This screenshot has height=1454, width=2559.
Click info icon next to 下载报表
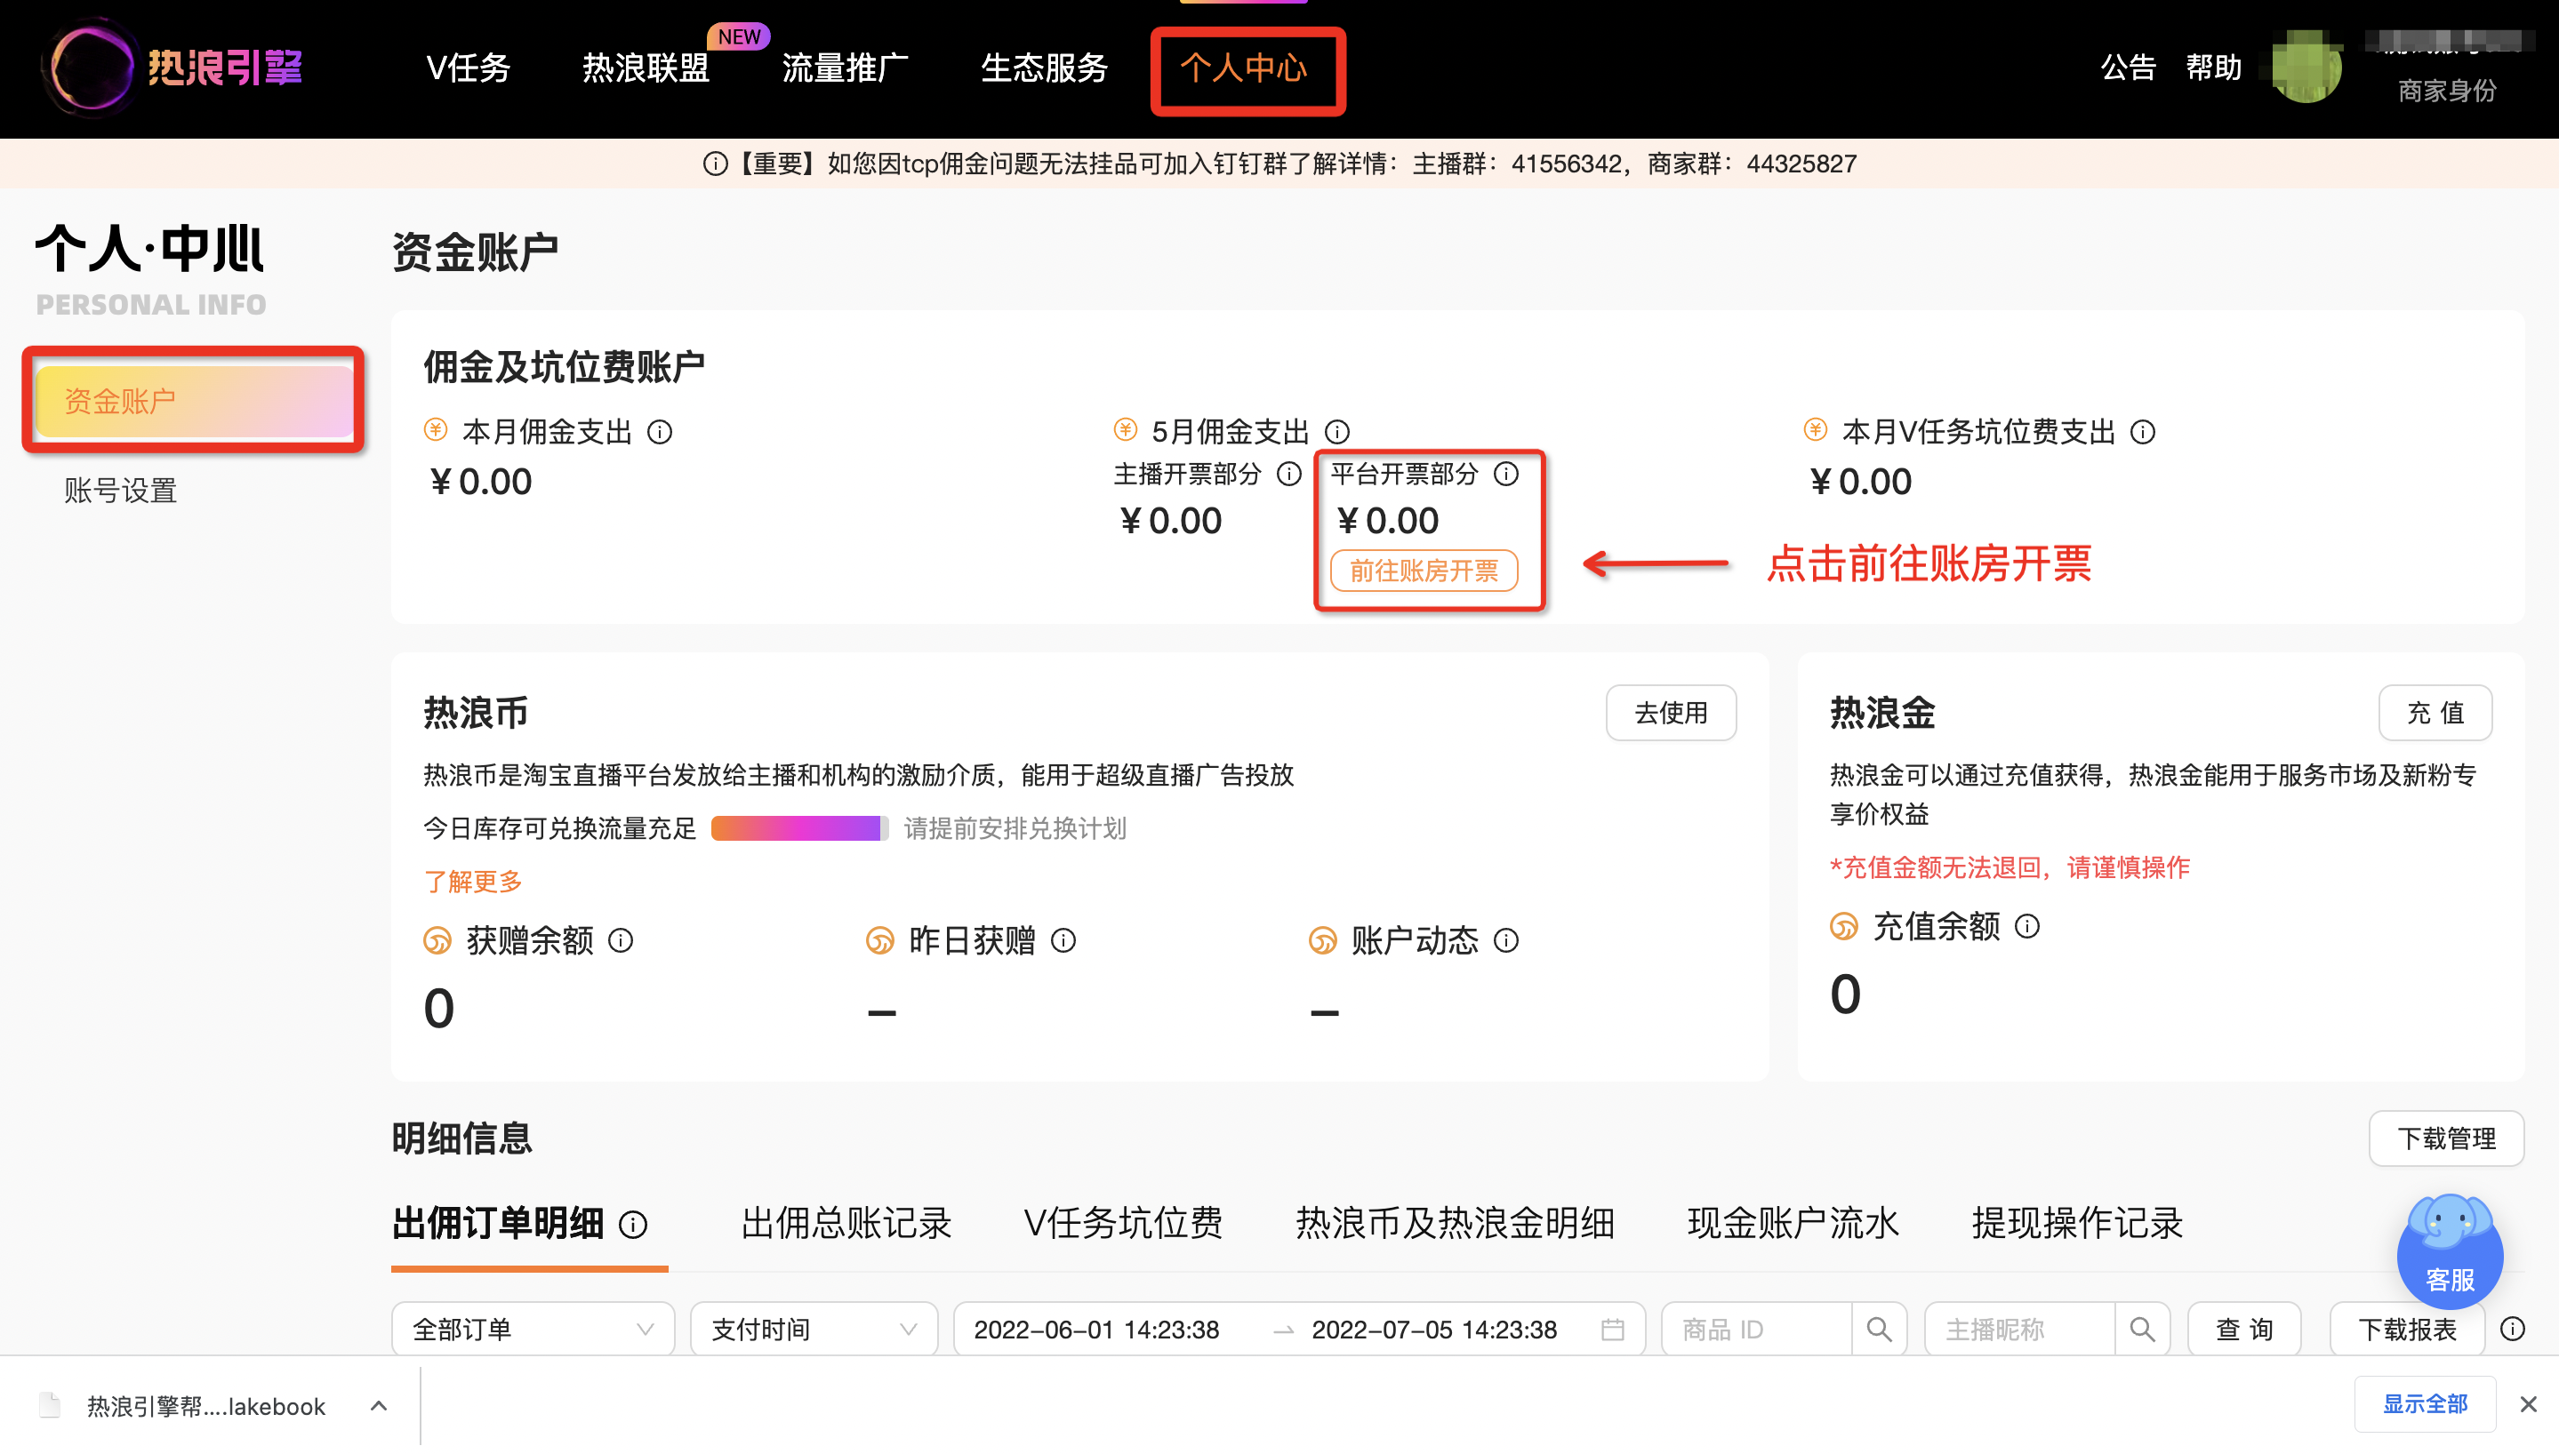pos(2512,1330)
